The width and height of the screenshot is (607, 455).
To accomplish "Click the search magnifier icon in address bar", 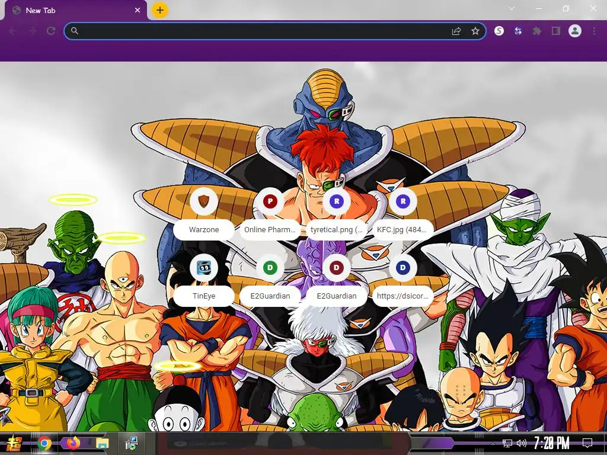I will tap(75, 31).
